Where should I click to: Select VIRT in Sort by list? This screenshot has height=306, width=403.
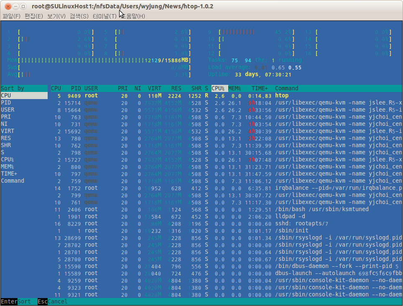[x=24, y=131]
